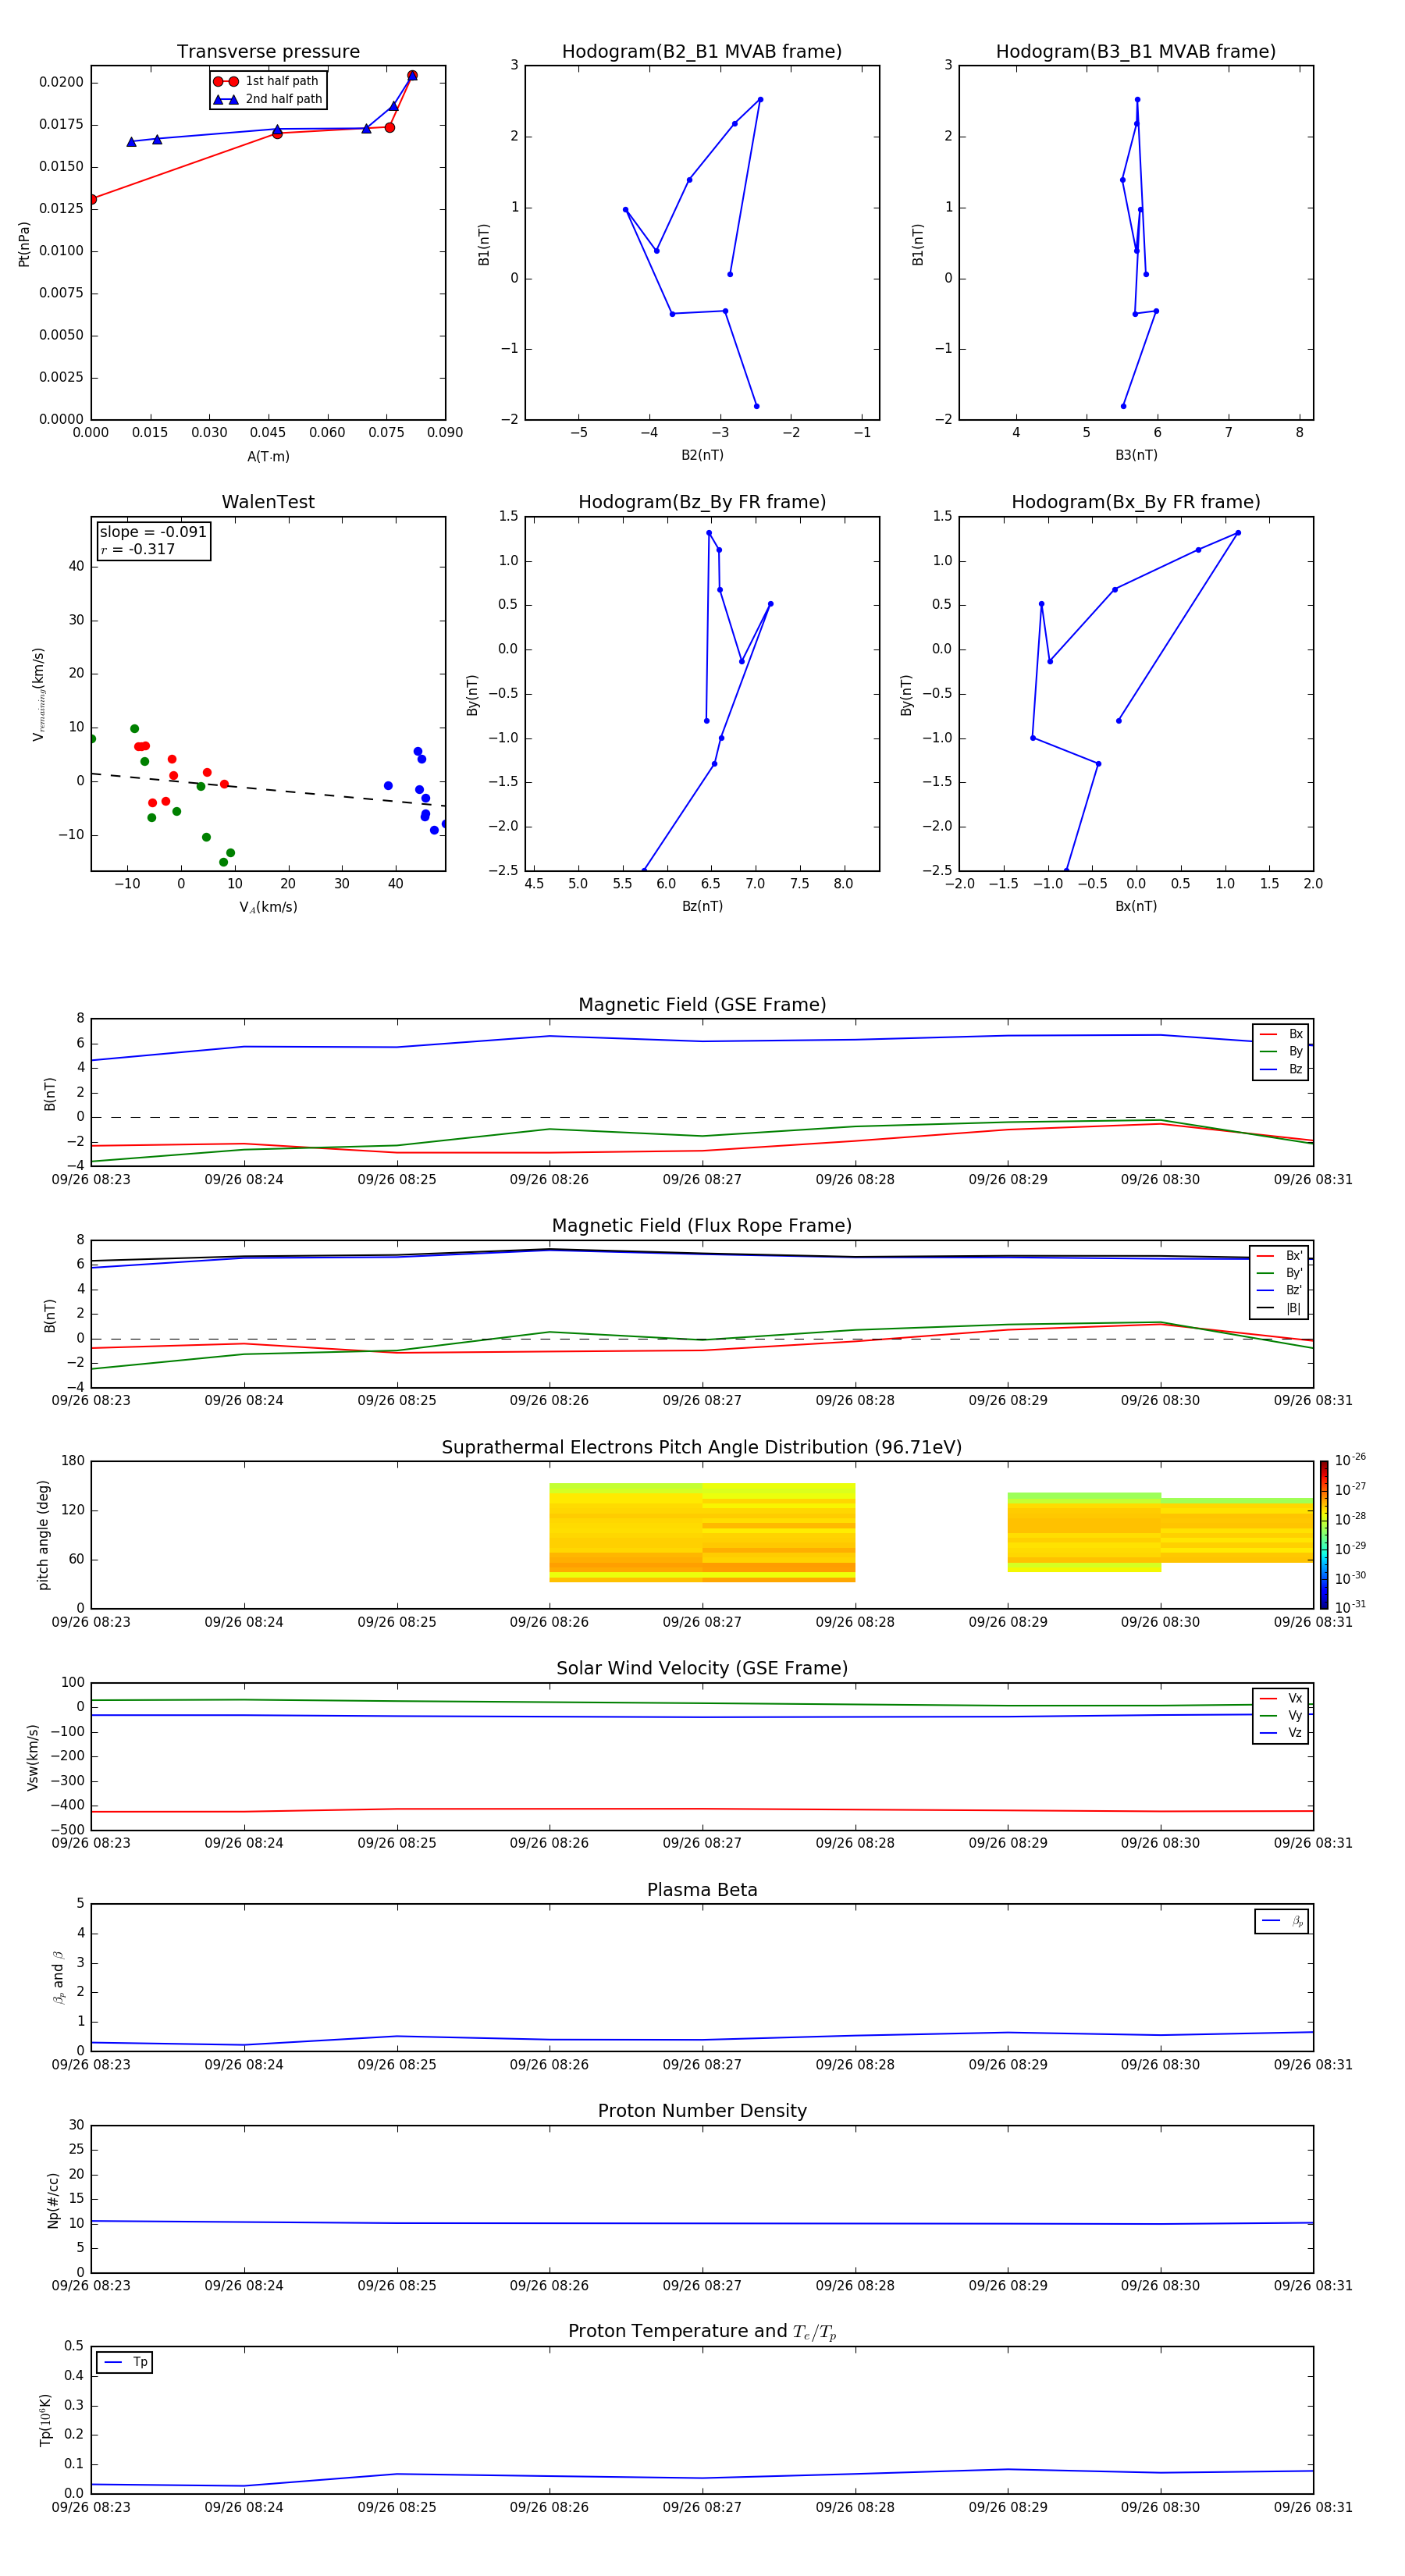
Task: Click the "B2(nT)" x-axis label
Action: point(702,455)
